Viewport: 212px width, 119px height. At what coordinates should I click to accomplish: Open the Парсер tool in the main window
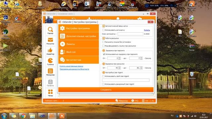pos(50,31)
